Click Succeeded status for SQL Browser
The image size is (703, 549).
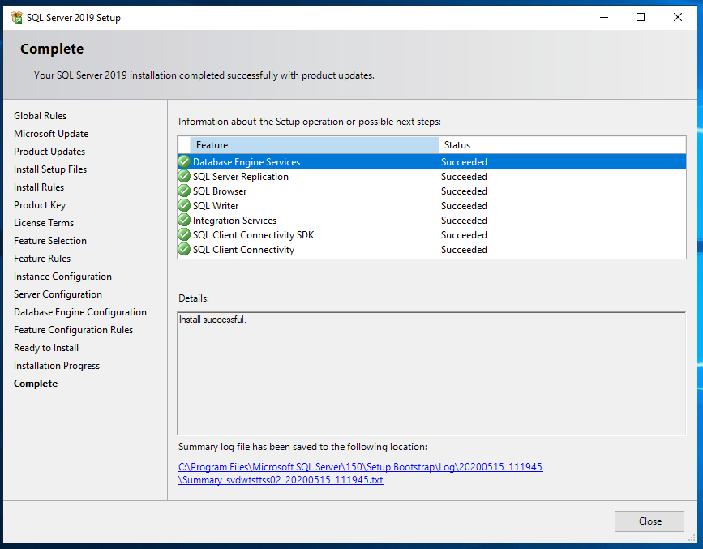tap(464, 191)
